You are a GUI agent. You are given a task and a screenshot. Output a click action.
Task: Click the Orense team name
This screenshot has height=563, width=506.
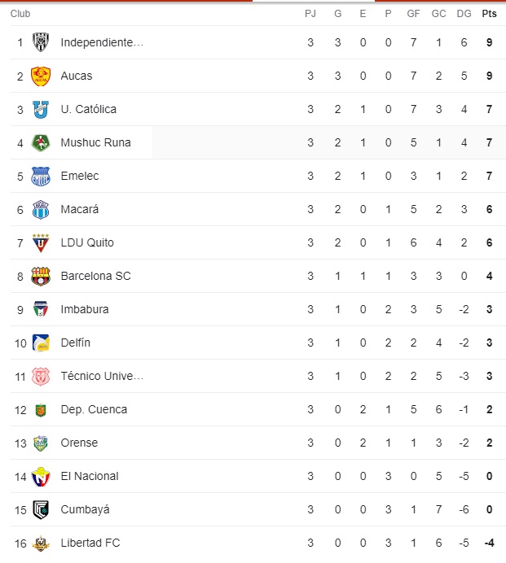tap(79, 443)
